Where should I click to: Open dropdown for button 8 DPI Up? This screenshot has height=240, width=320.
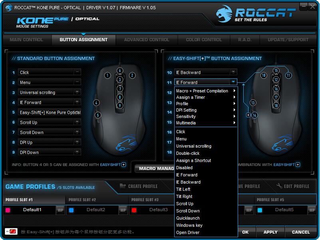pos(77,142)
